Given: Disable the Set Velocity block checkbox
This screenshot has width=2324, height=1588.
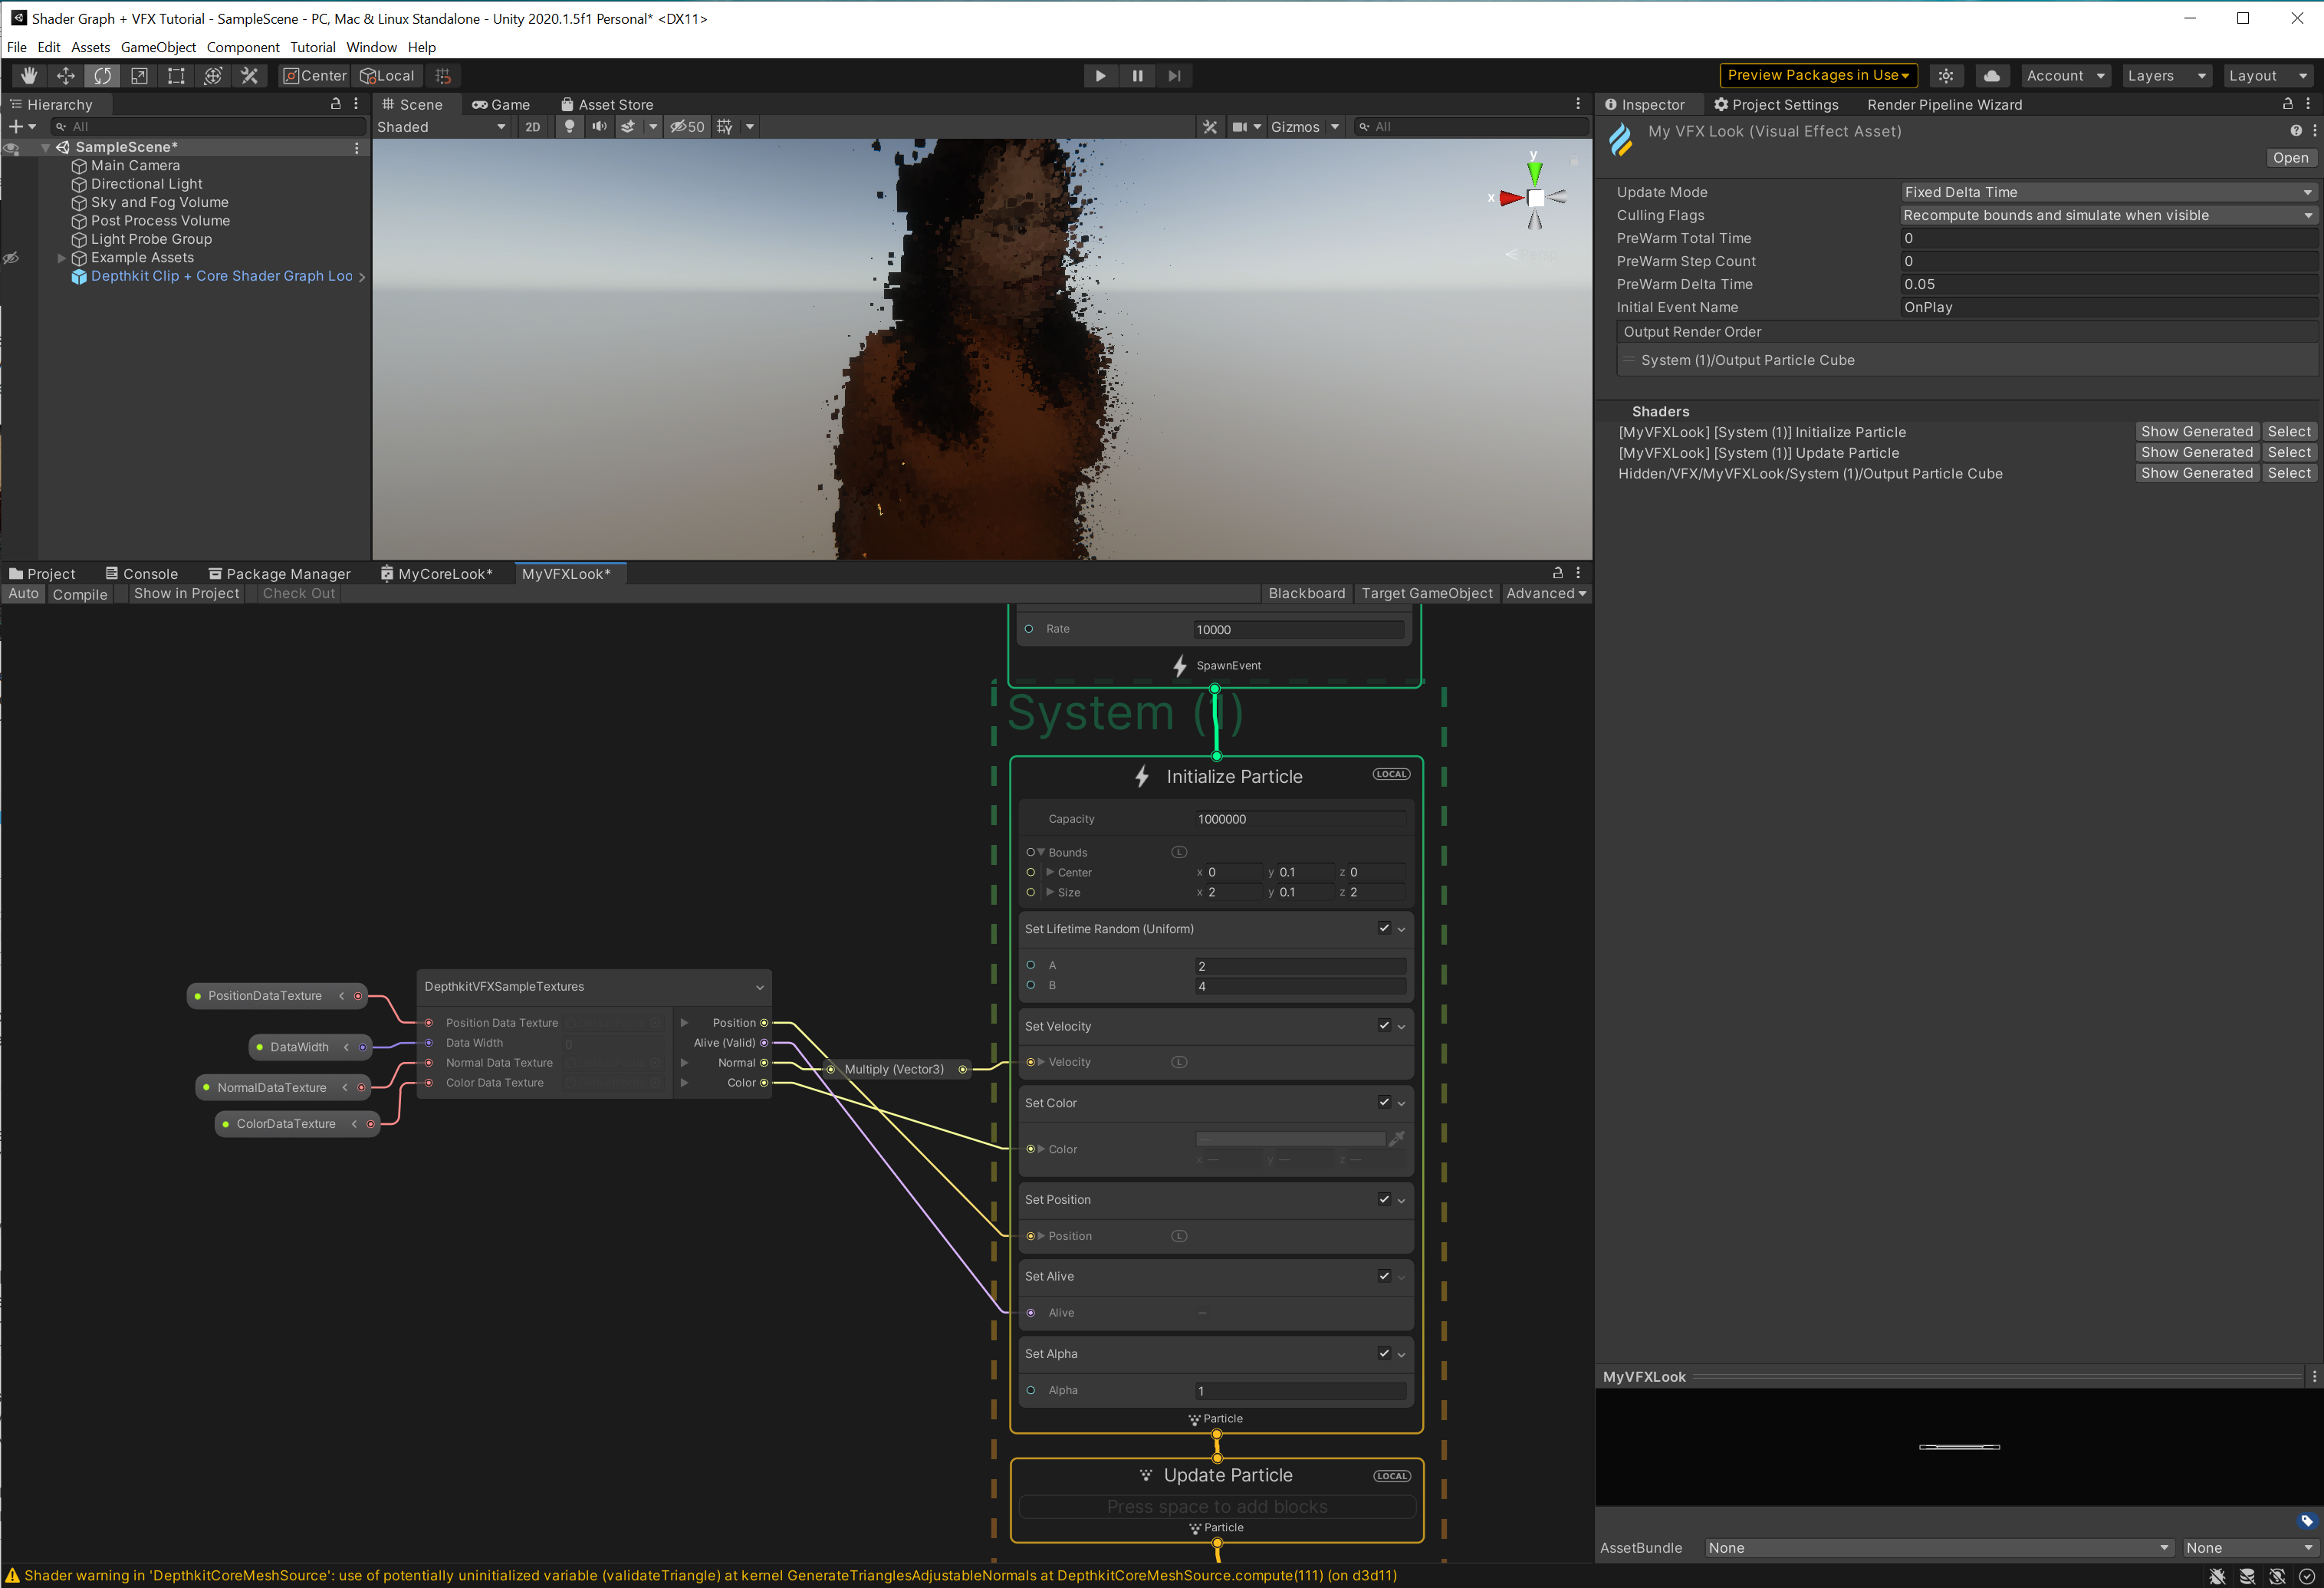Looking at the screenshot, I should (x=1384, y=1025).
